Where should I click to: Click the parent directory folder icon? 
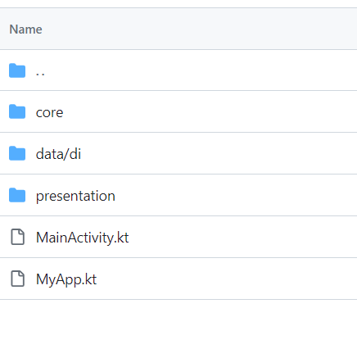[17, 70]
